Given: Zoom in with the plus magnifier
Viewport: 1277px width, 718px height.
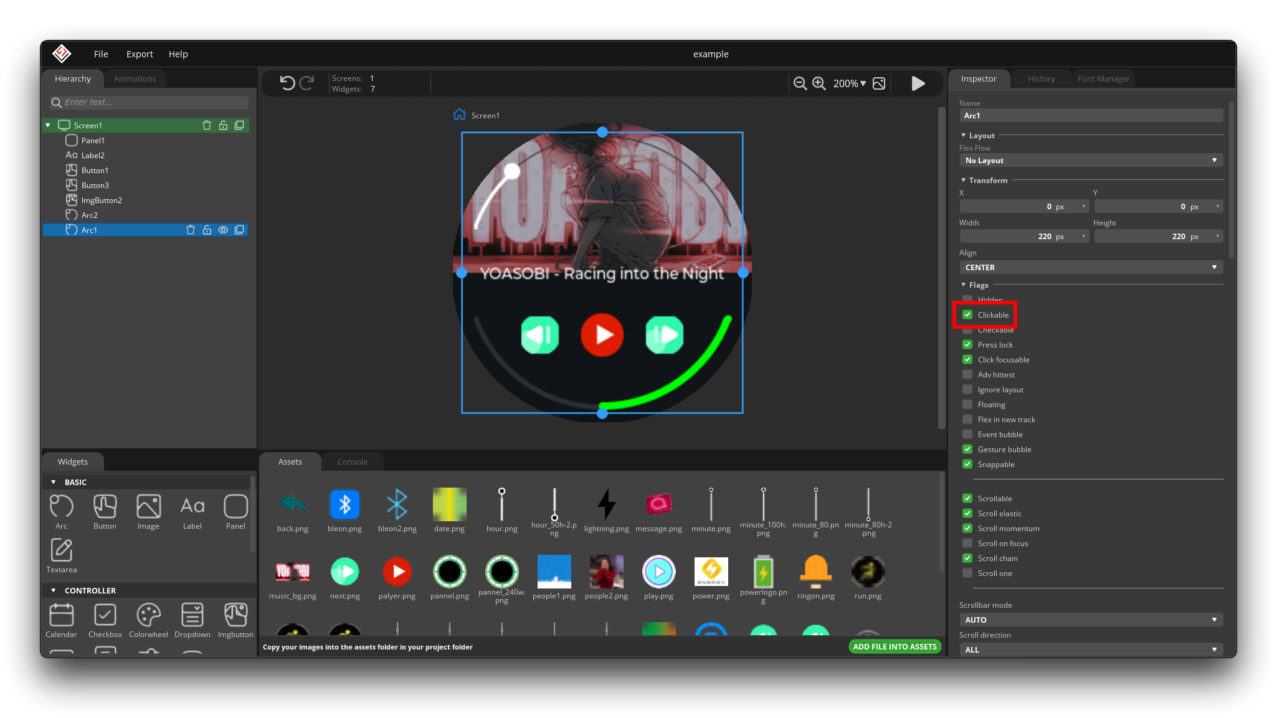Looking at the screenshot, I should pyautogui.click(x=819, y=83).
